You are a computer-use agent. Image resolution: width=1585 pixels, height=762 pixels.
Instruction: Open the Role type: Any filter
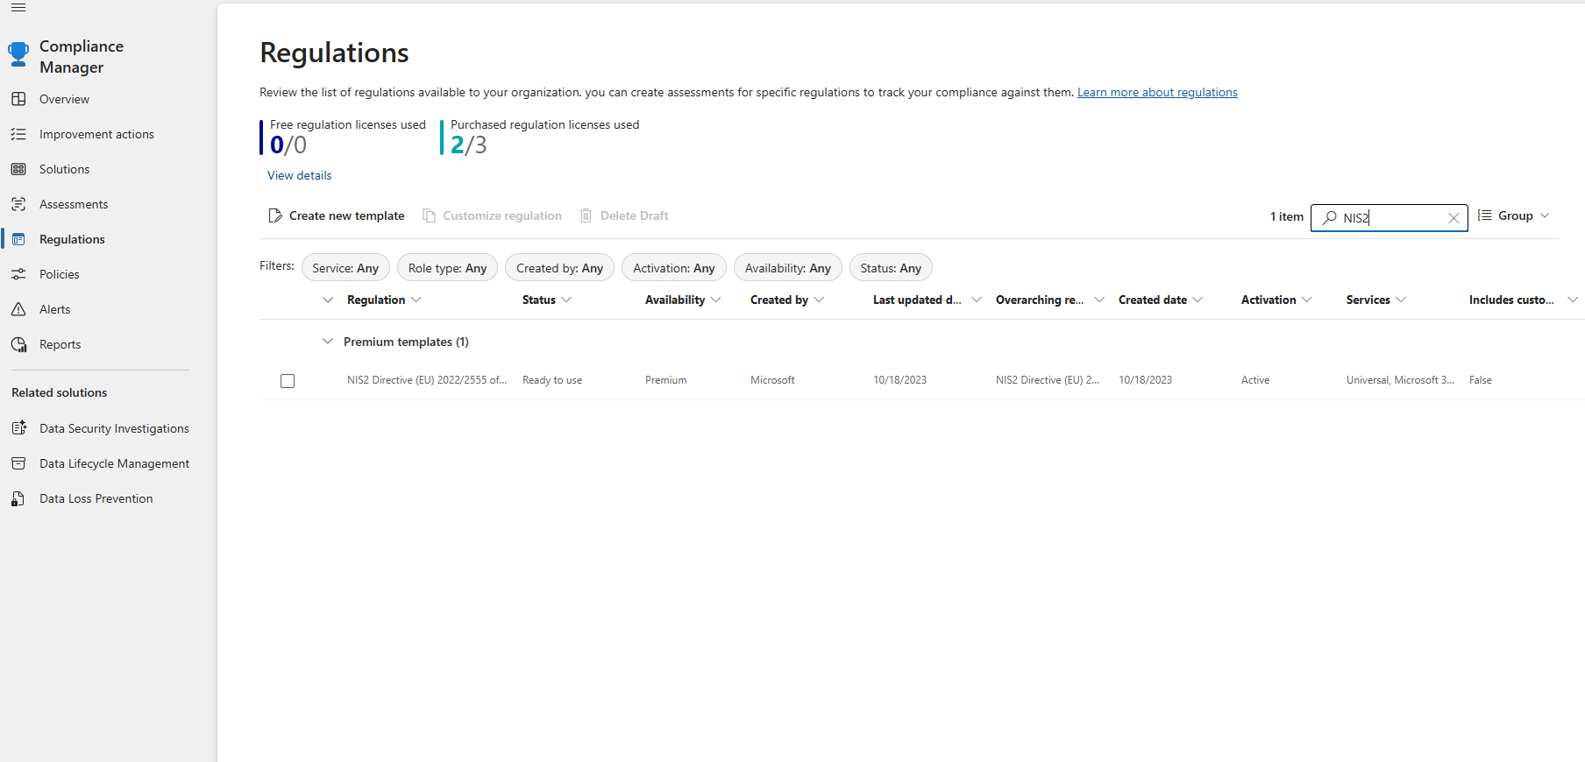(x=447, y=268)
